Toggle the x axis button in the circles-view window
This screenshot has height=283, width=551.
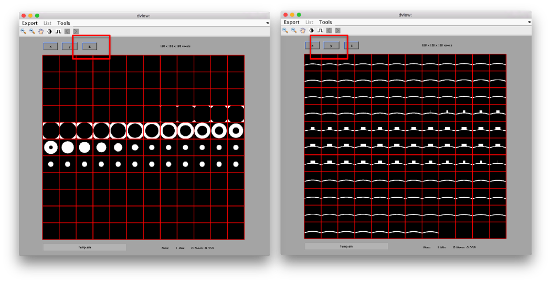(x=50, y=47)
